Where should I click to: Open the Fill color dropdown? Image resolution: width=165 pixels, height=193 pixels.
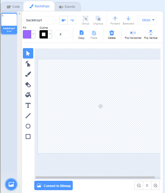pyautogui.click(x=33, y=34)
